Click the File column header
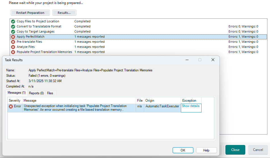Image resolution: width=270 pixels, height=158 pixels. (140, 101)
